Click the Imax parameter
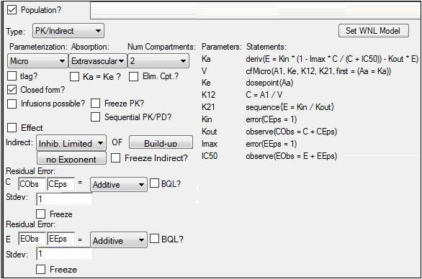Image resolution: width=422 pixels, height=279 pixels. [x=210, y=144]
